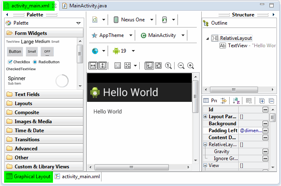Collapse all properties
This screenshot has width=281, height=186.
(x=272, y=101)
